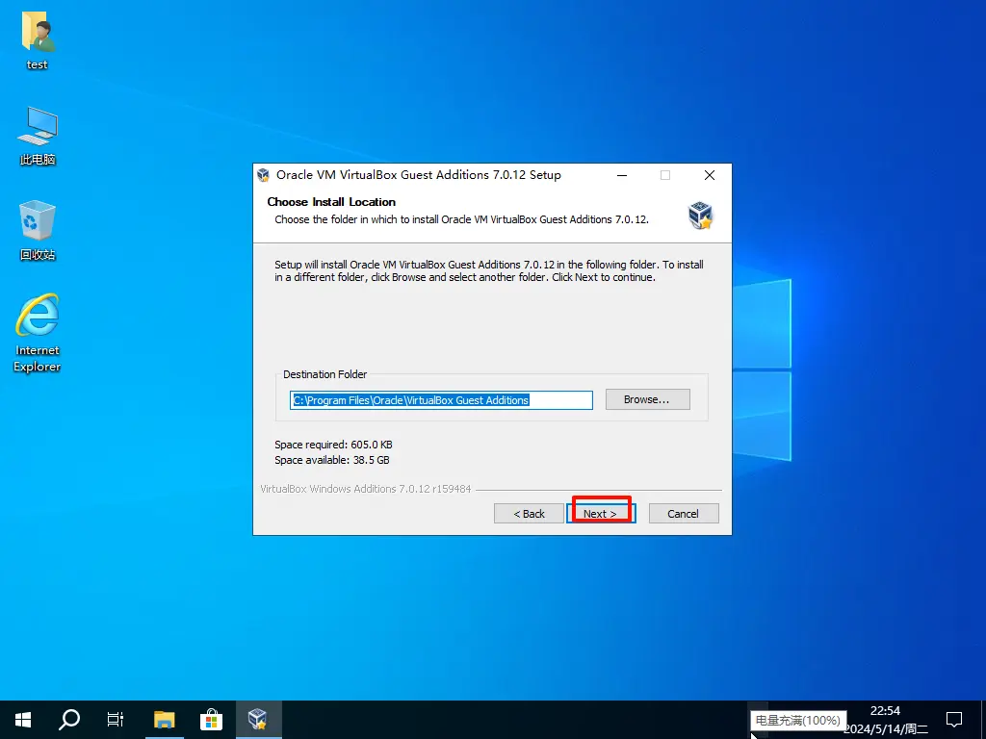Open the test folder on desktop
The height and width of the screenshot is (739, 986).
pyautogui.click(x=38, y=39)
